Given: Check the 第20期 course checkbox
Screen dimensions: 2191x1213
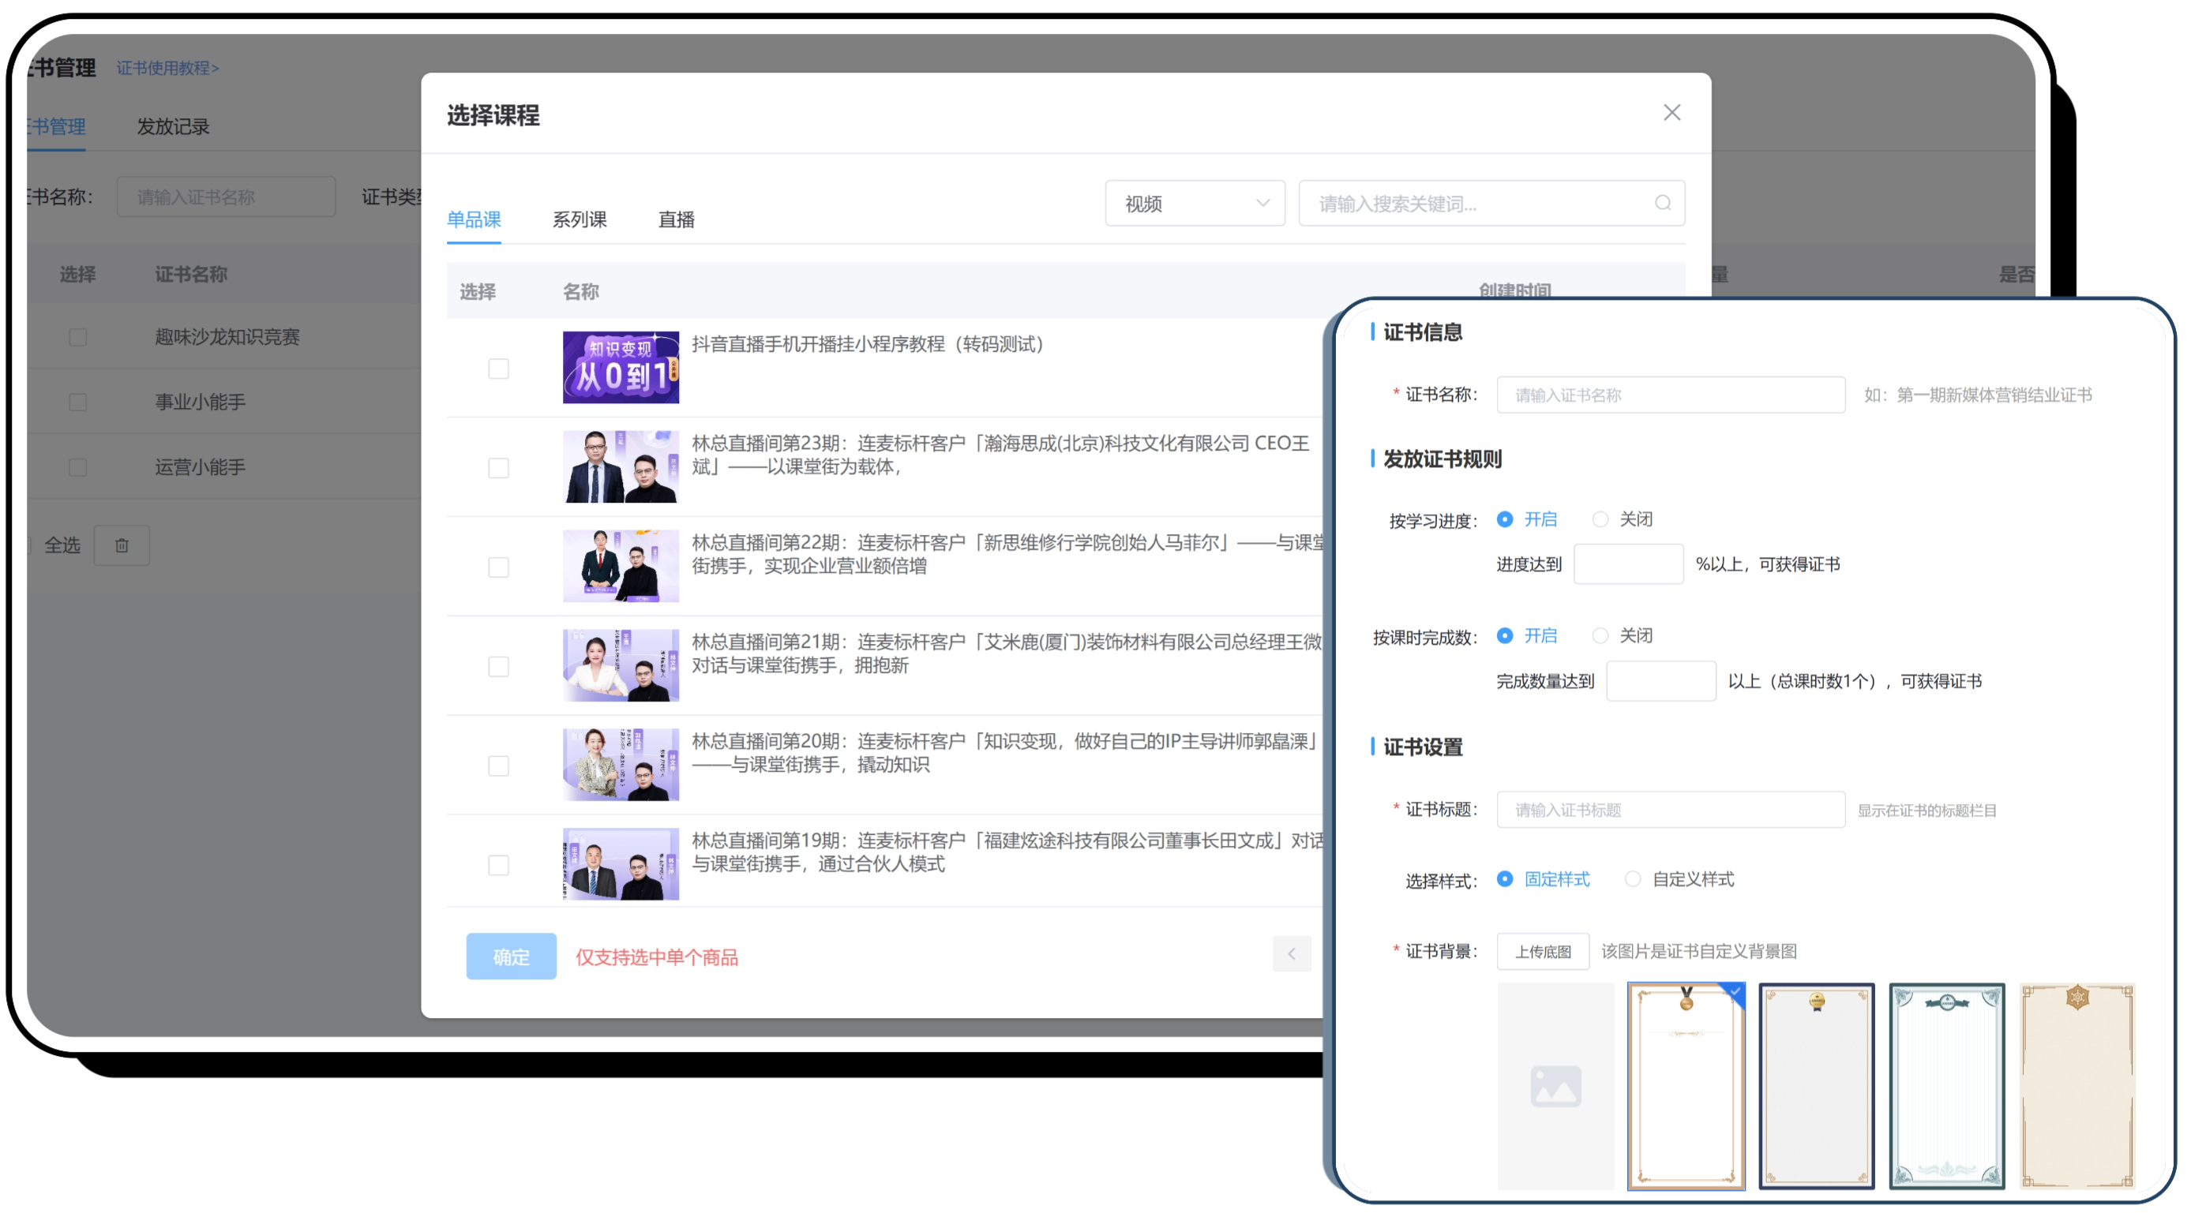Looking at the screenshot, I should [498, 767].
